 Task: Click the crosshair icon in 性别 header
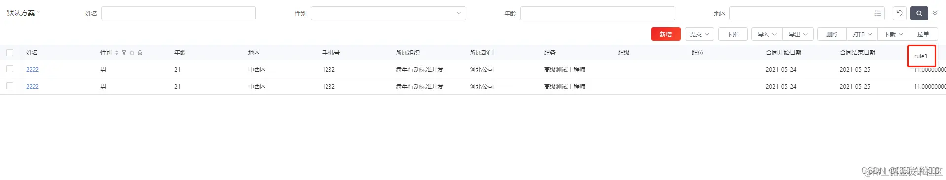[x=132, y=53]
